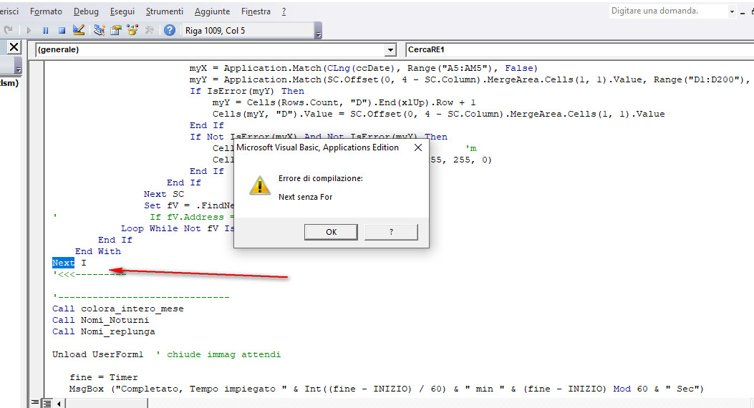Open the Strumenti menu
This screenshot has width=754, height=408.
pyautogui.click(x=165, y=11)
